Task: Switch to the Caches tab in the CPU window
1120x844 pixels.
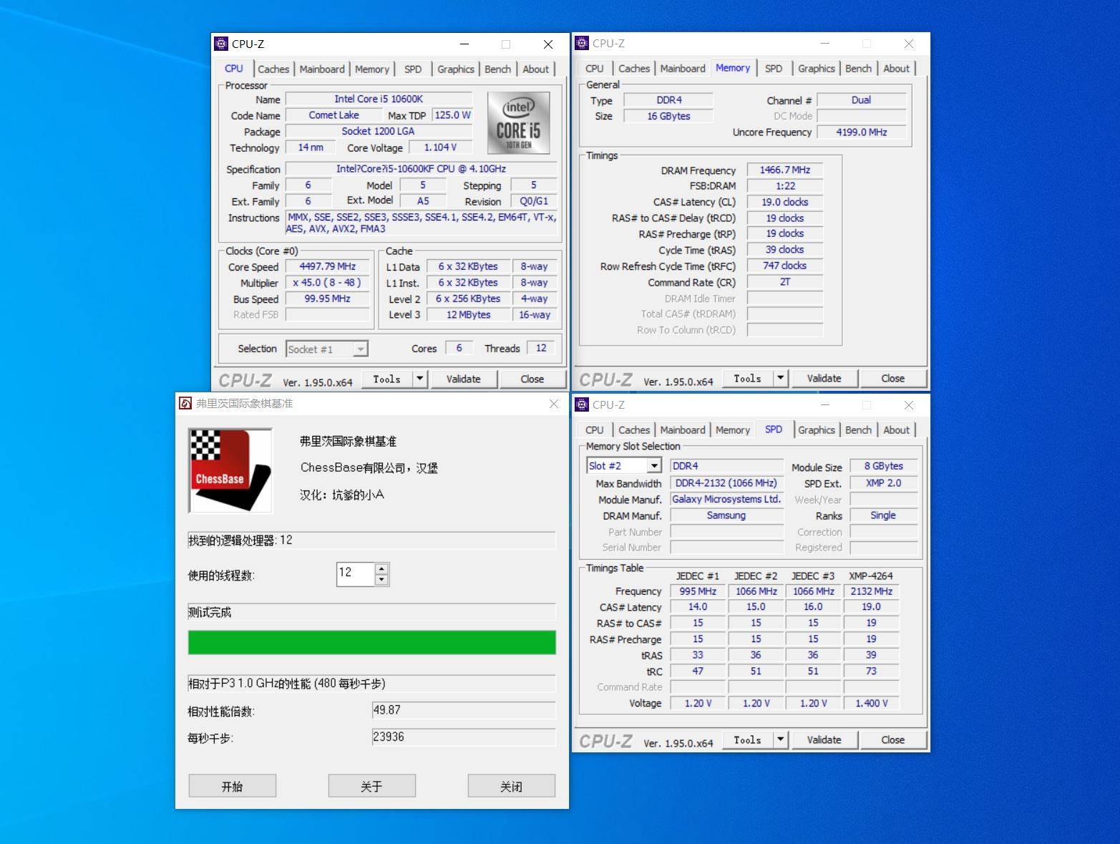Action: coord(273,69)
